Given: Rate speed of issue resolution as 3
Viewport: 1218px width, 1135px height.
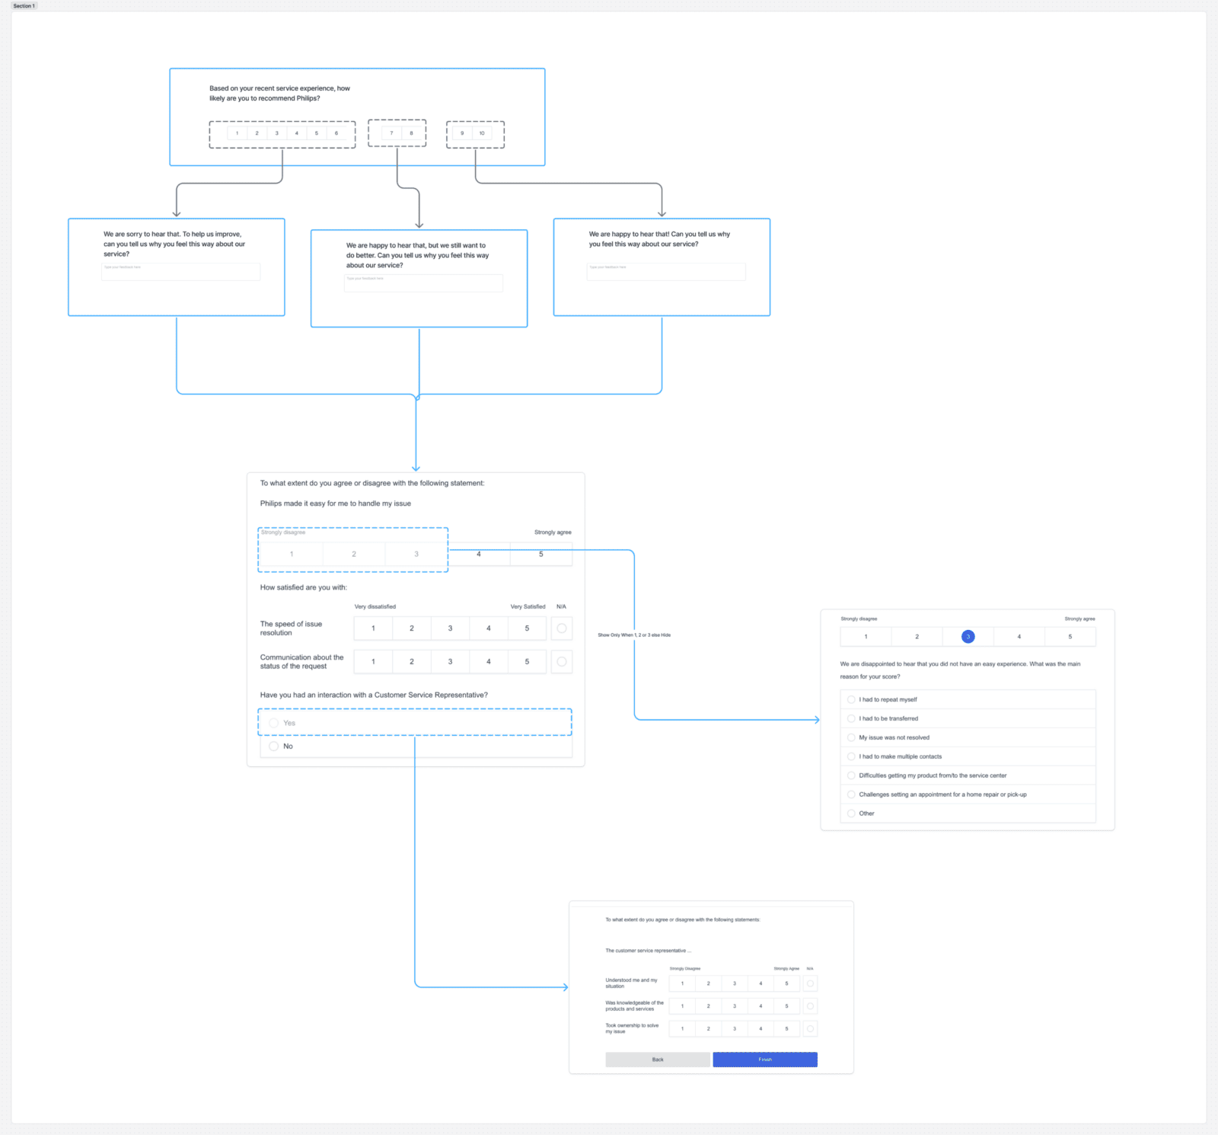Looking at the screenshot, I should [450, 628].
